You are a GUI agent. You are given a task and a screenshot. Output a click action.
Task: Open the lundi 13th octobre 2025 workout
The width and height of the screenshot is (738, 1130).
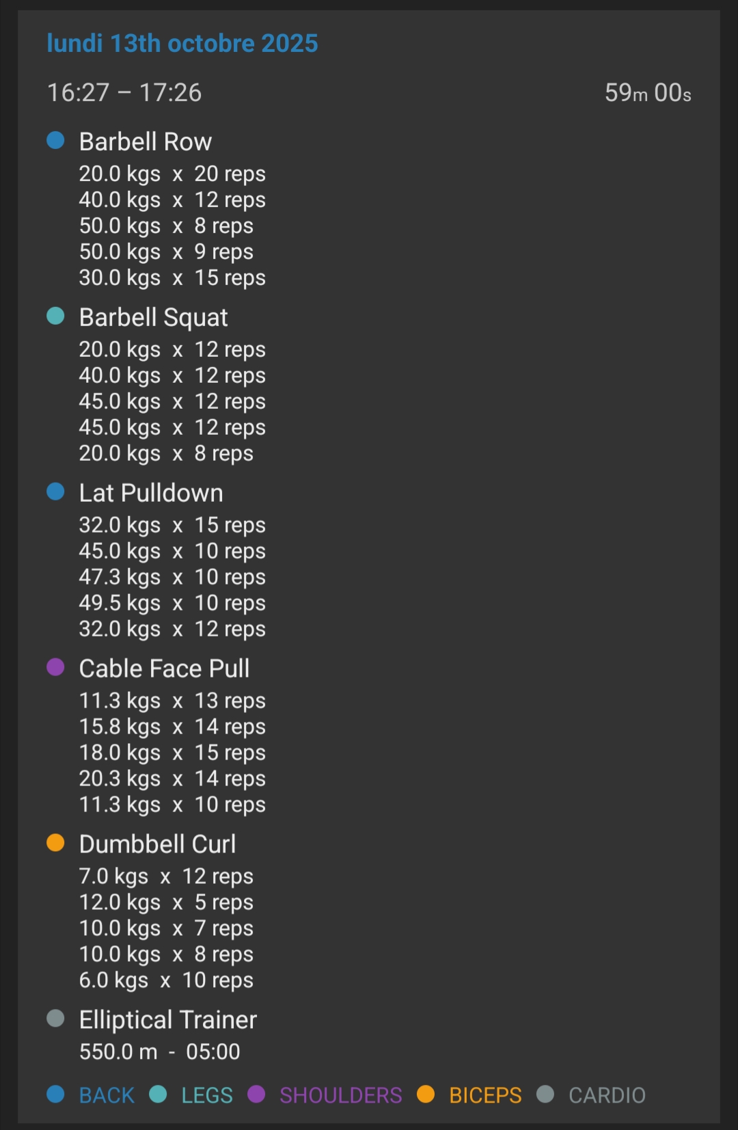click(x=182, y=43)
